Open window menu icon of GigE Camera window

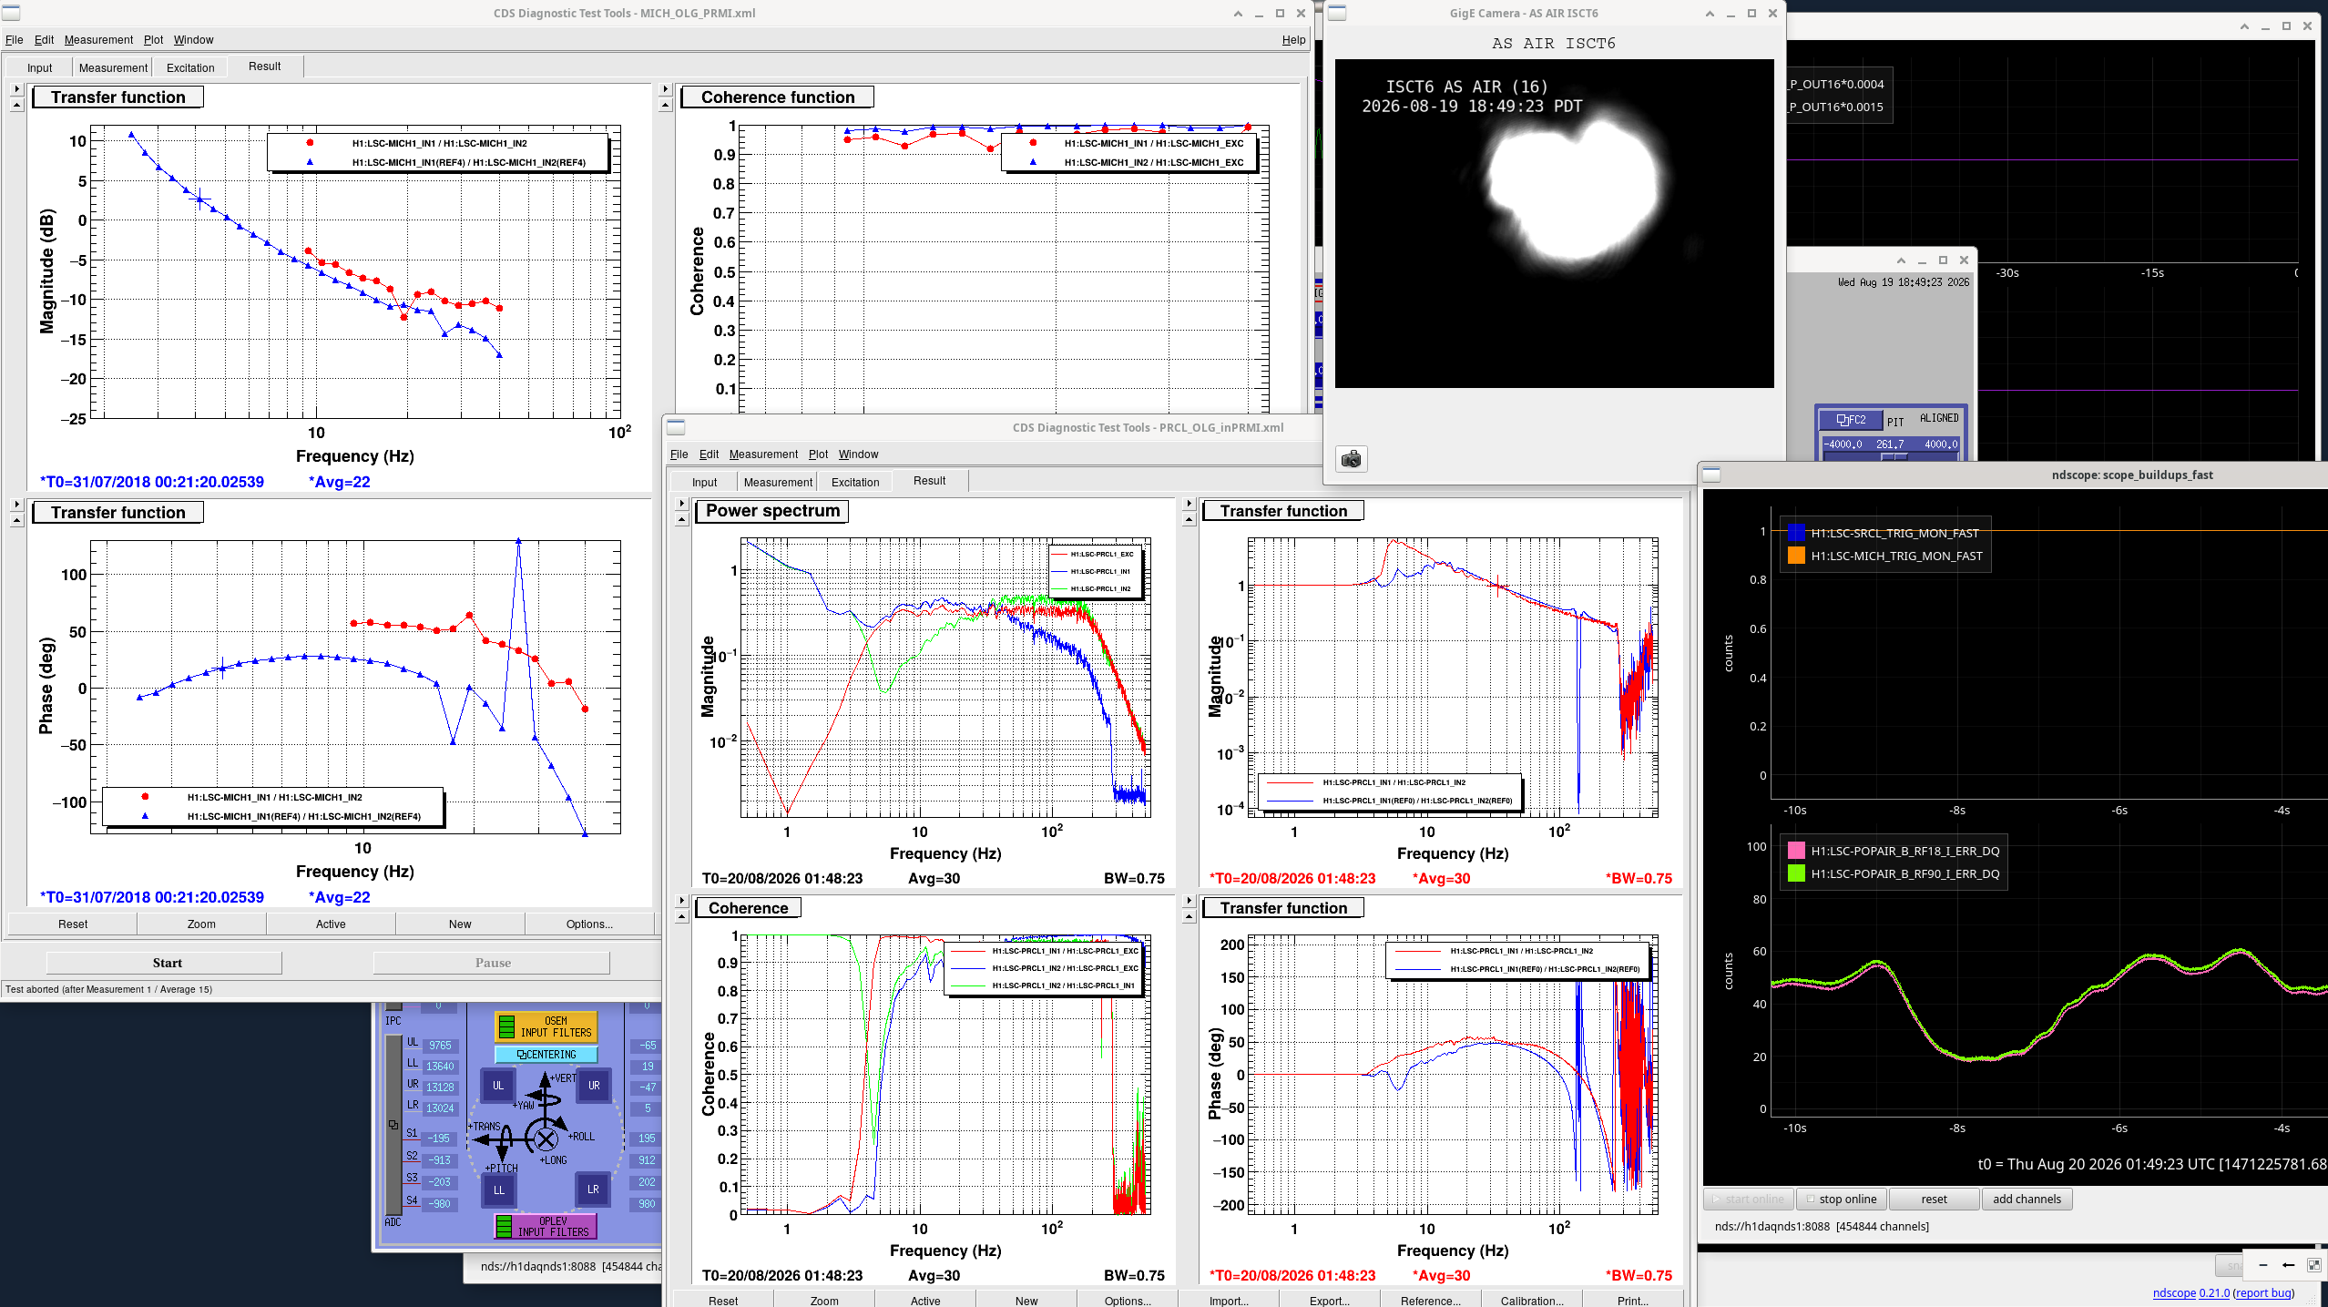pyautogui.click(x=1337, y=13)
